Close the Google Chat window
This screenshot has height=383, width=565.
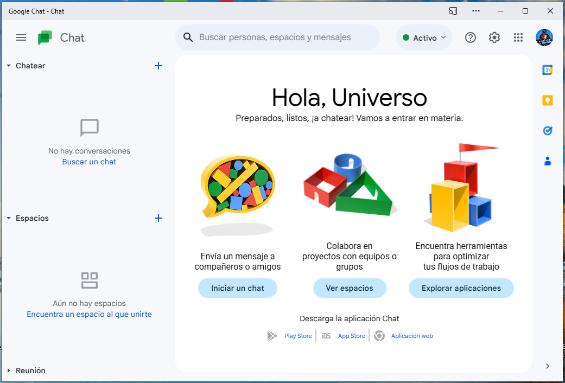[x=550, y=11]
